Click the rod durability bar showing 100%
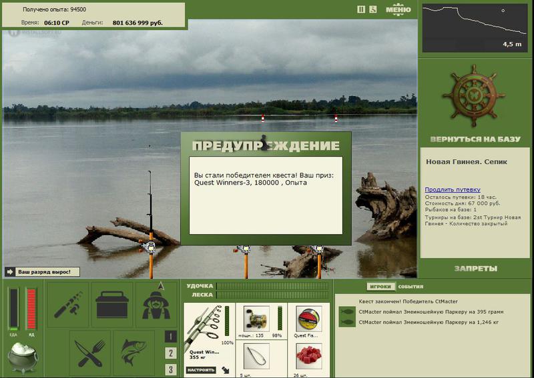Screen dimensions: 534x378 227,321
